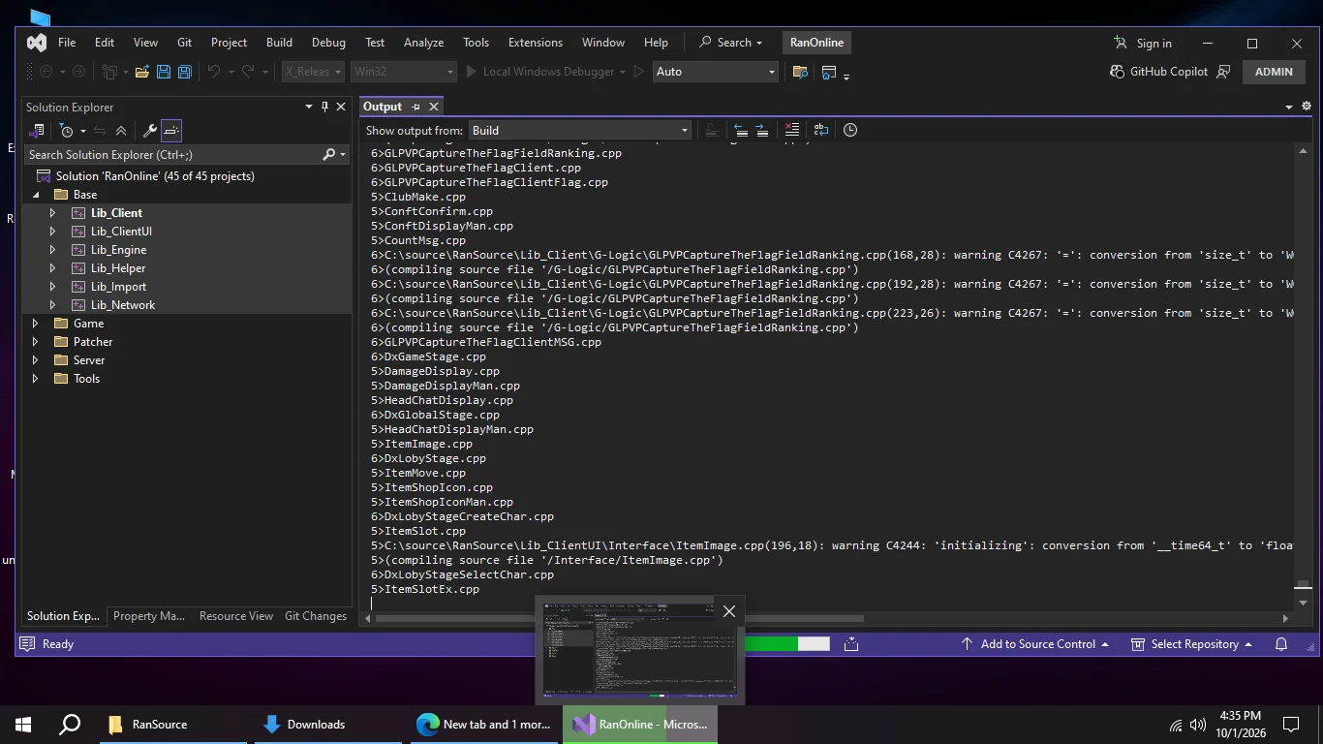Click the Output horizontal scrollbar thumb
The width and height of the screenshot is (1323, 744).
pyautogui.click(x=619, y=618)
